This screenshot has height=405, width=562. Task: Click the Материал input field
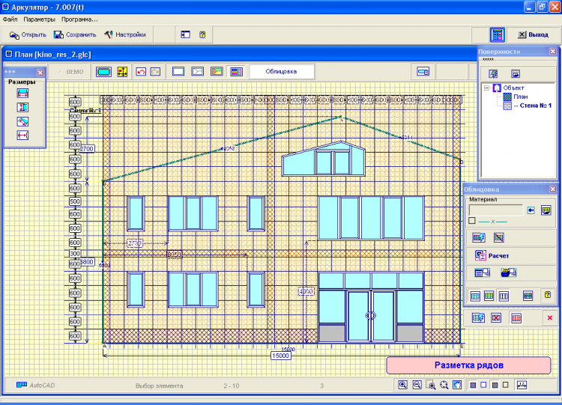click(496, 210)
